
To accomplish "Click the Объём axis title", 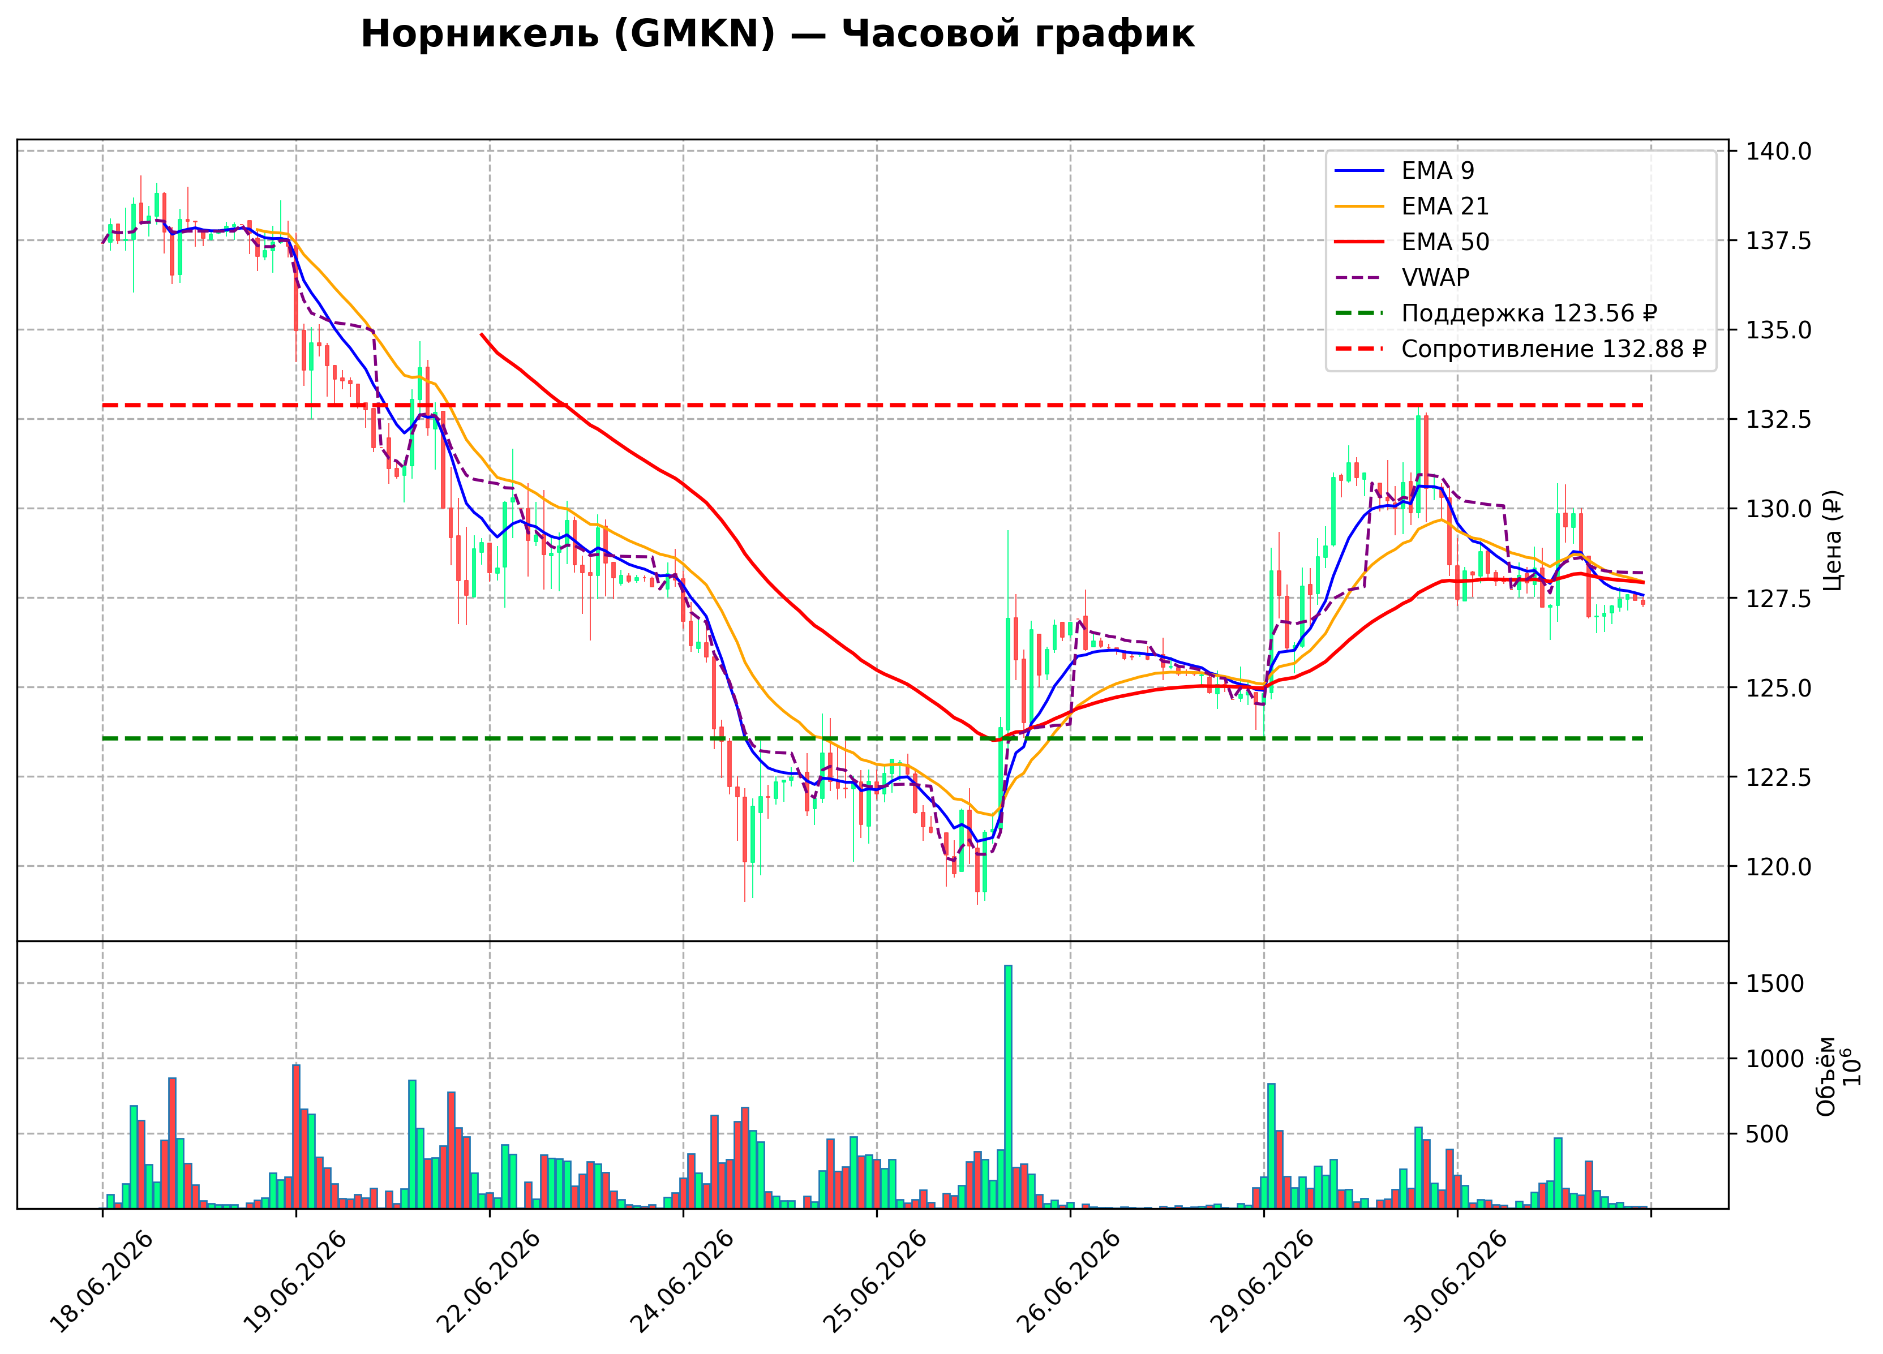I will click(x=1826, y=1076).
